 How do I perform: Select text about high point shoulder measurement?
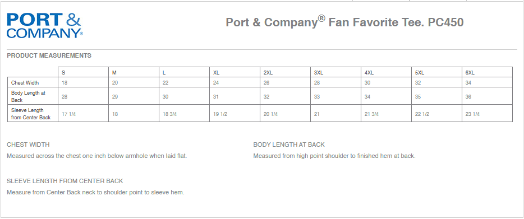coord(334,156)
